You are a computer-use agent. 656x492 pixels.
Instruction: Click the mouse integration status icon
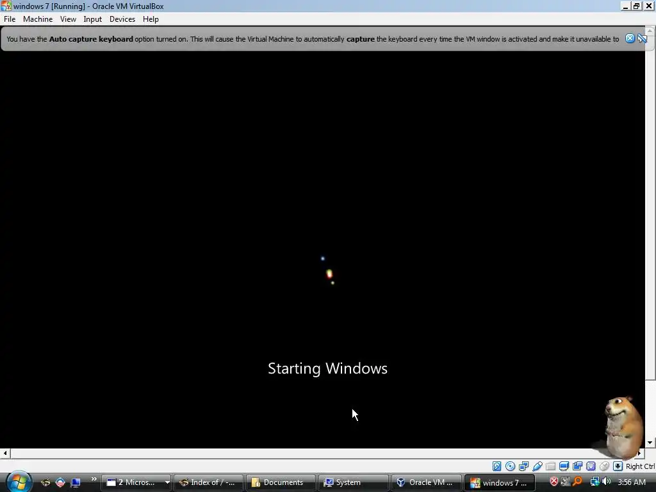(x=604, y=466)
